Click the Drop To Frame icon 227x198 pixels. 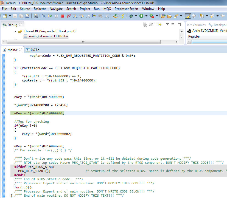tap(100, 16)
